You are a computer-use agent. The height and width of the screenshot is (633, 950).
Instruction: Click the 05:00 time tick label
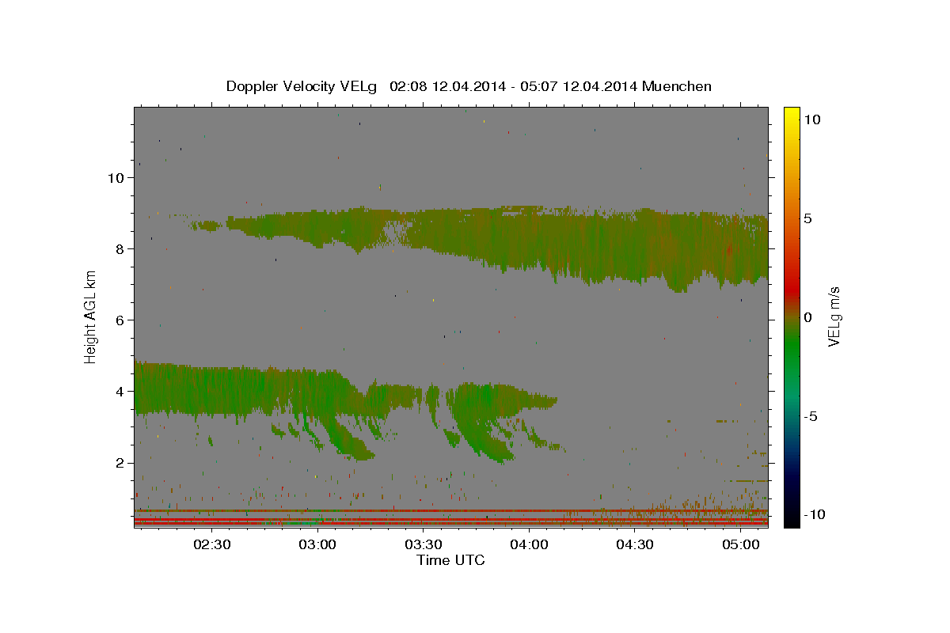740,545
